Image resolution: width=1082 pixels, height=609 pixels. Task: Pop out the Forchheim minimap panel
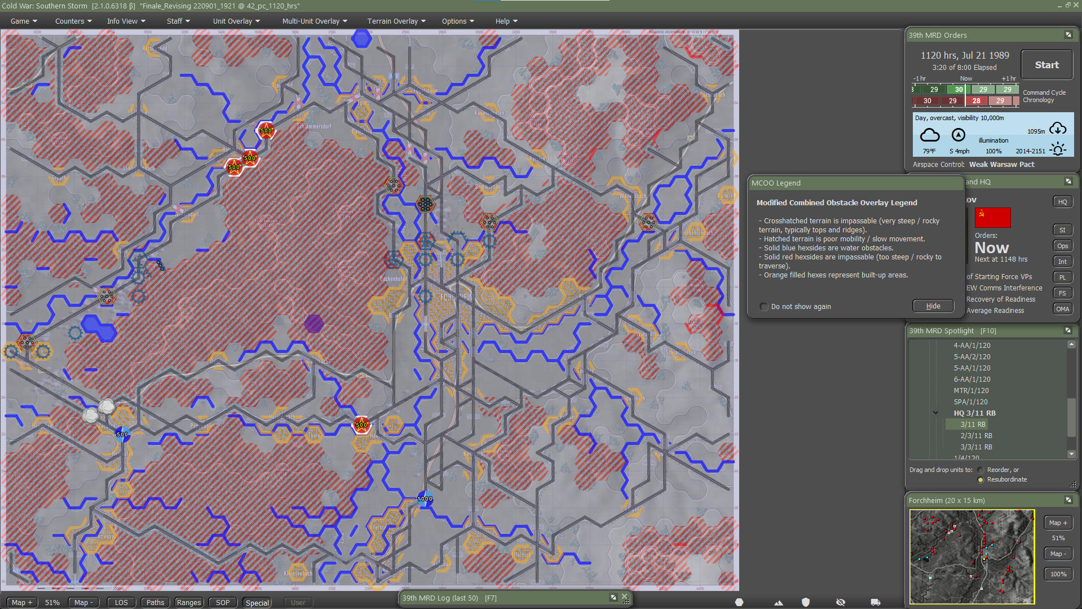[x=1068, y=500]
